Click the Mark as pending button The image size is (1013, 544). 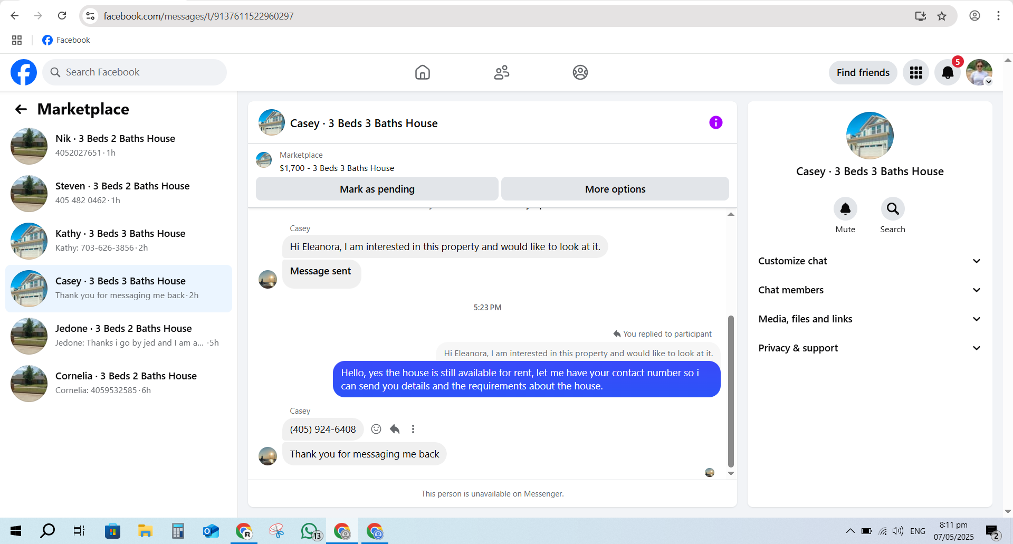coord(377,189)
